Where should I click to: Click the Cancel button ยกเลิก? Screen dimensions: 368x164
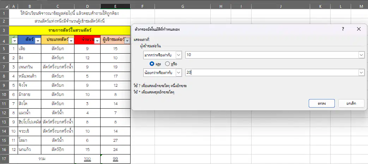[351, 103]
